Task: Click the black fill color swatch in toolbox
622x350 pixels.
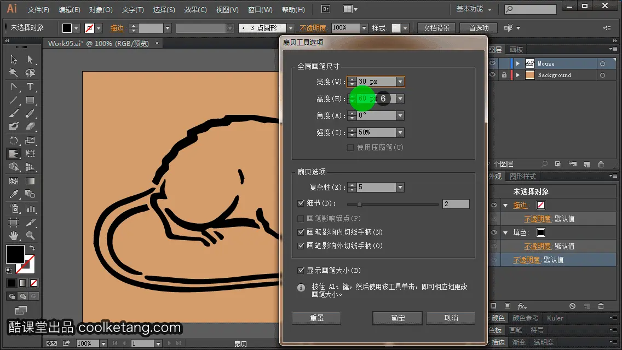Action: [15, 254]
